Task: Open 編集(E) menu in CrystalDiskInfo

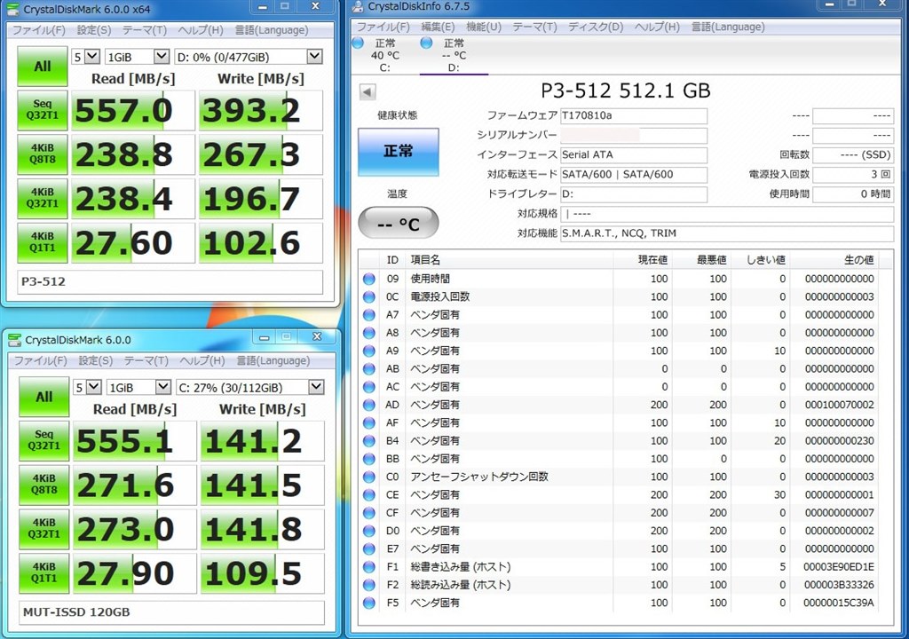Action: click(438, 27)
